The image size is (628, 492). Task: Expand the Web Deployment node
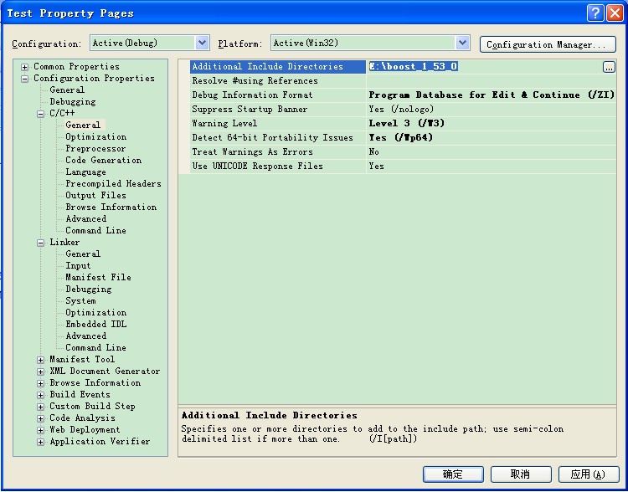pos(40,430)
